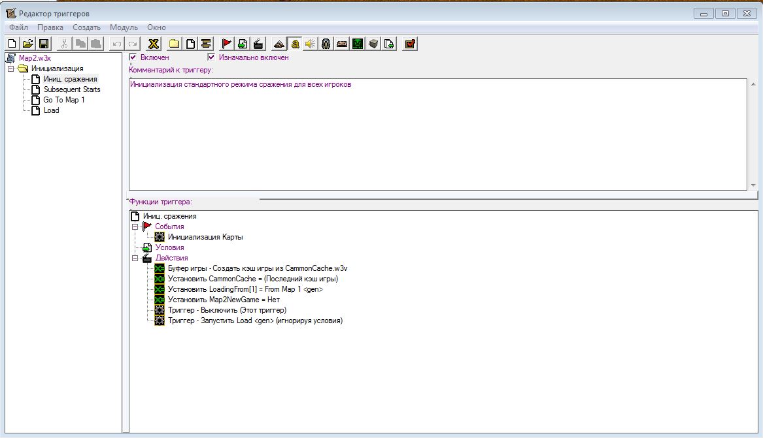
Task: Open map with the open-folder toolbar icon
Action: point(28,44)
